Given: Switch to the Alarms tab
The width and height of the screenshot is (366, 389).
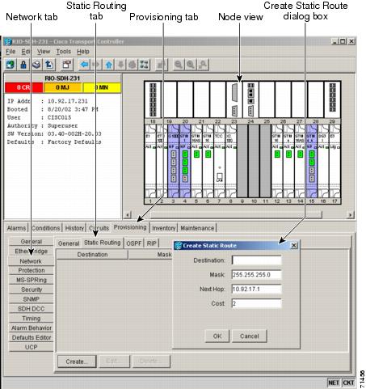Looking at the screenshot, I should tap(16, 228).
